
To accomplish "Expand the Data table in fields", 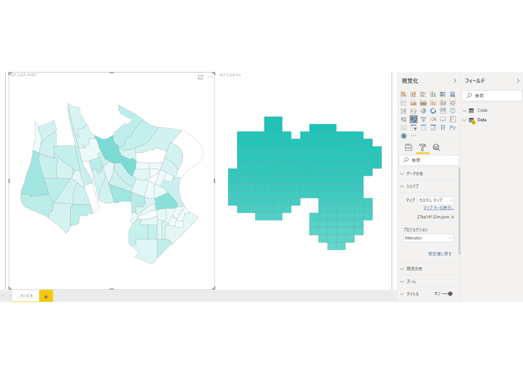I will pos(464,120).
